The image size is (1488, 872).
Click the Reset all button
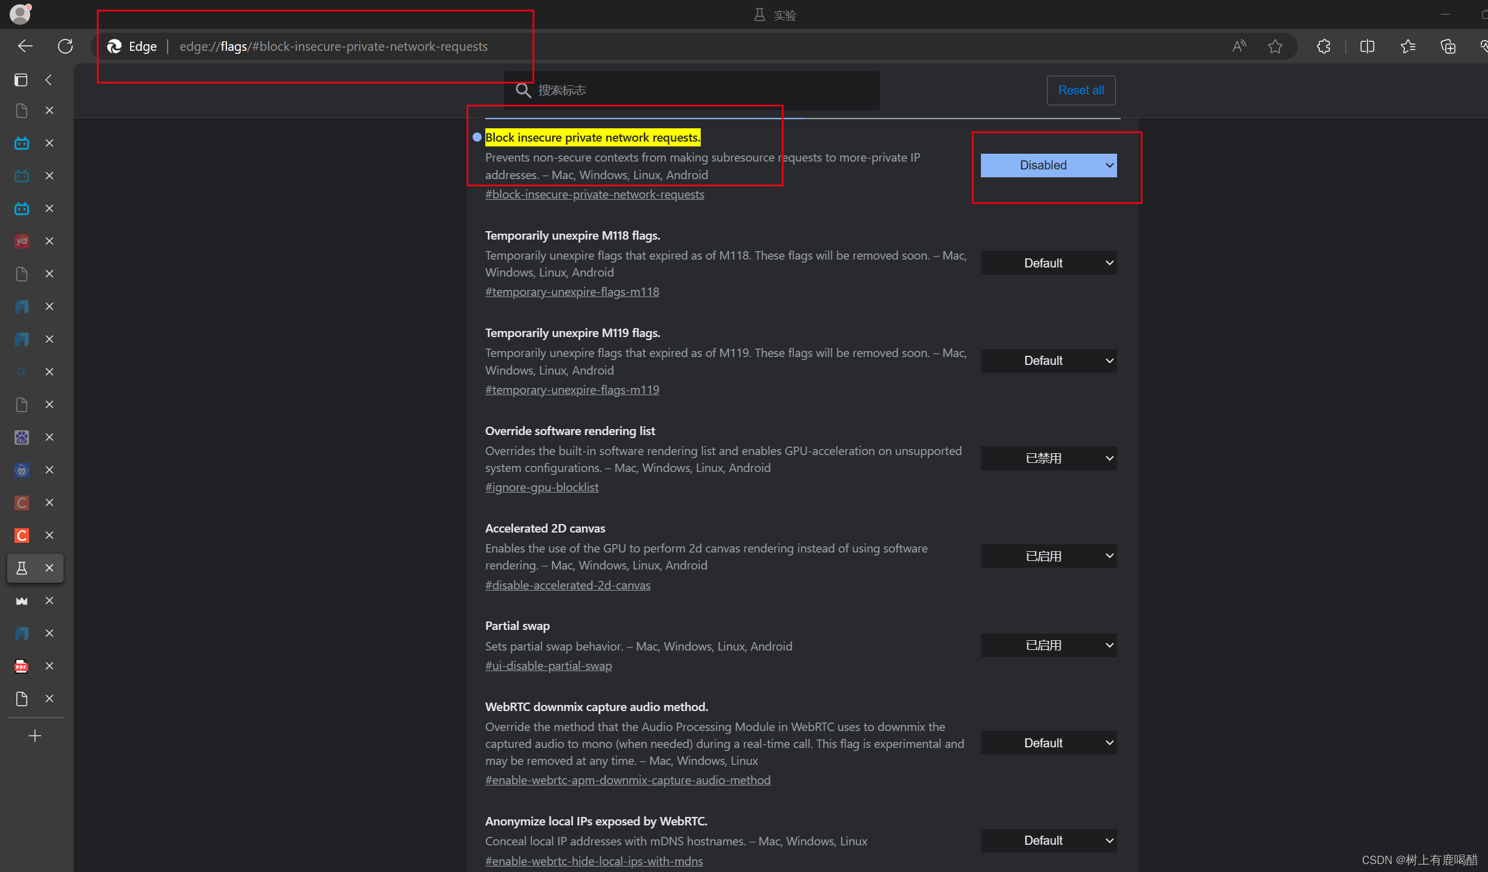click(x=1081, y=90)
